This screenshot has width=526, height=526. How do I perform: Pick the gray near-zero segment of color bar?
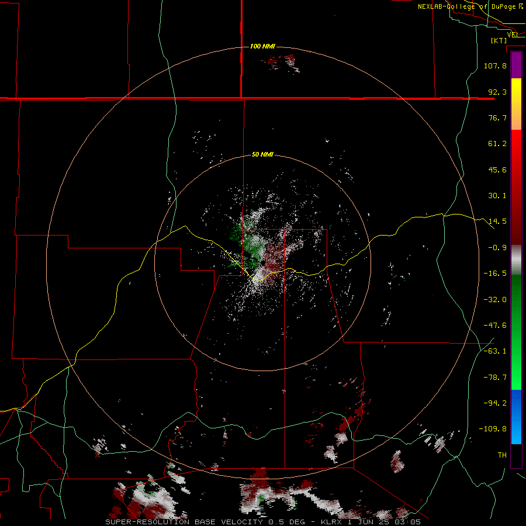point(516,260)
